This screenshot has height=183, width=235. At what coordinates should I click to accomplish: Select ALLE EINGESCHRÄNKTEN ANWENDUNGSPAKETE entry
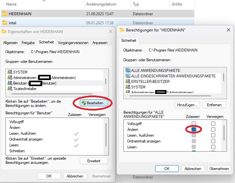point(173,76)
